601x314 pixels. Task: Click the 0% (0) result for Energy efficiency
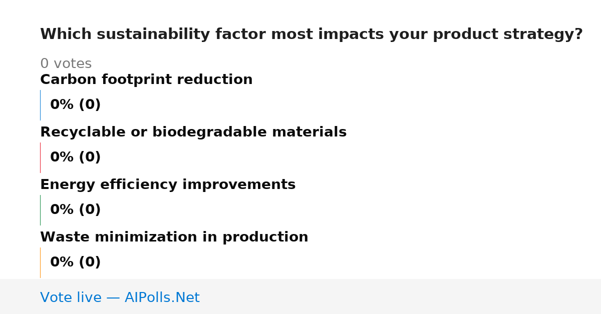76,210
